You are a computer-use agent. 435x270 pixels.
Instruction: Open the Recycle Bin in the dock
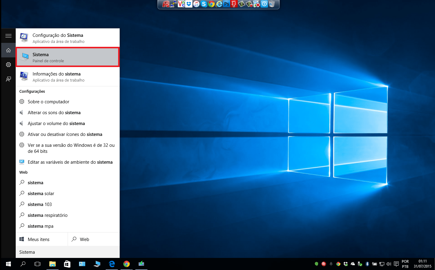(x=272, y=4)
